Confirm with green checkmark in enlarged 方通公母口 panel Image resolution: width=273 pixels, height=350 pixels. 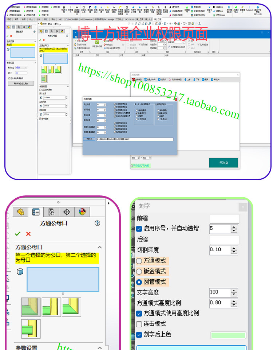click(17, 234)
